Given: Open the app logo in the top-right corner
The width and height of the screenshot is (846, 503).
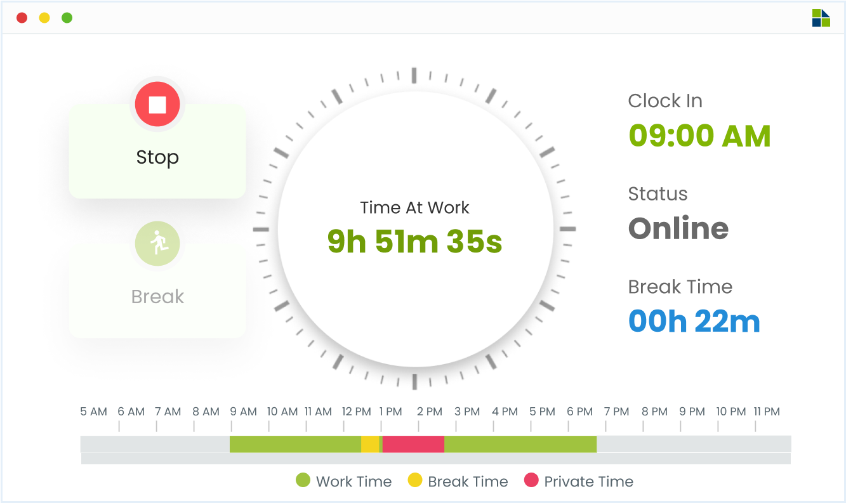Looking at the screenshot, I should (821, 18).
